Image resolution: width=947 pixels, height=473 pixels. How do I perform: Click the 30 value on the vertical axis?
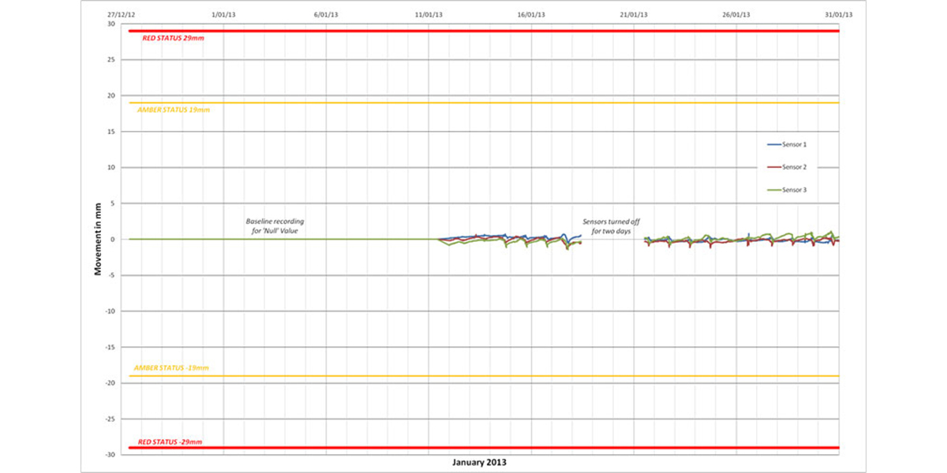111,24
